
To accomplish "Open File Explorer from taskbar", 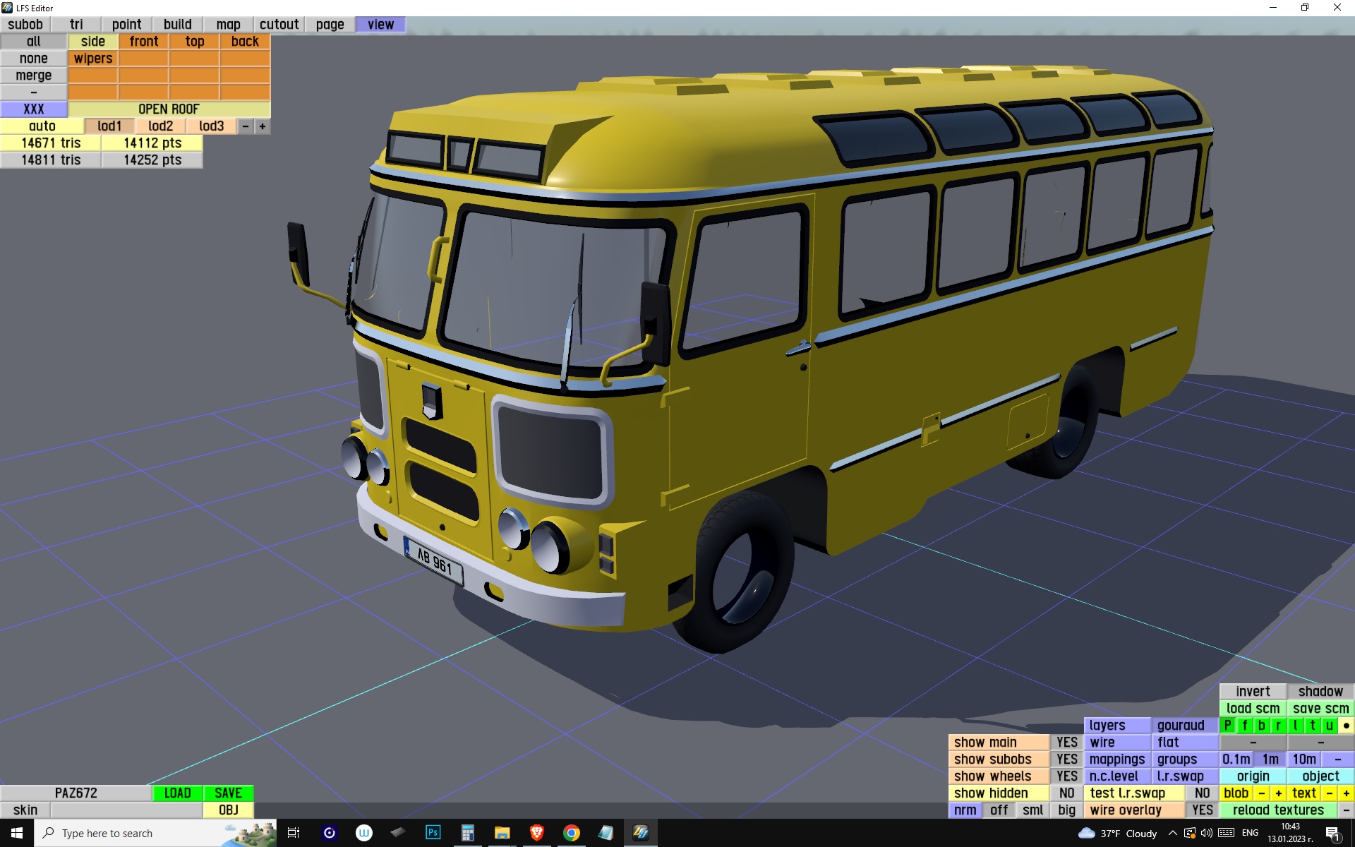I will coord(502,833).
